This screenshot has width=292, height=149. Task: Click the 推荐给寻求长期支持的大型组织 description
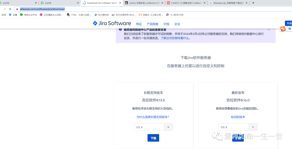[x=153, y=109]
